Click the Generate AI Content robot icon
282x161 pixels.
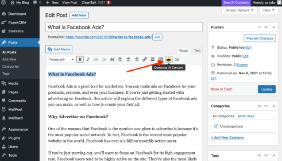tap(169, 59)
